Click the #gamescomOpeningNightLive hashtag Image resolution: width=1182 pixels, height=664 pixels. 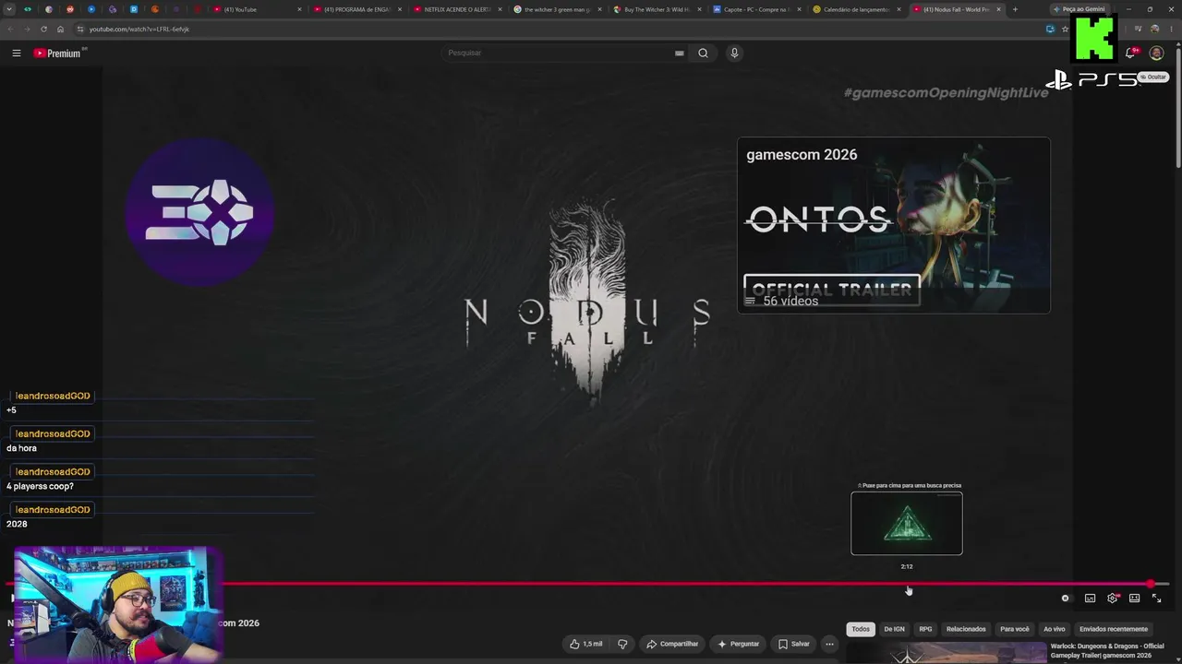946,93
